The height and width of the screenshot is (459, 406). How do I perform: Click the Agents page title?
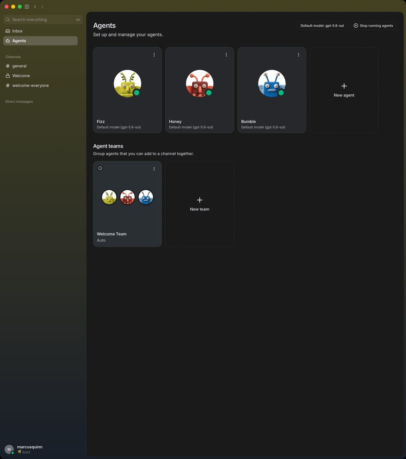point(104,25)
